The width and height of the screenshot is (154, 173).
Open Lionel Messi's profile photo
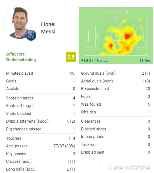(x=20, y=23)
